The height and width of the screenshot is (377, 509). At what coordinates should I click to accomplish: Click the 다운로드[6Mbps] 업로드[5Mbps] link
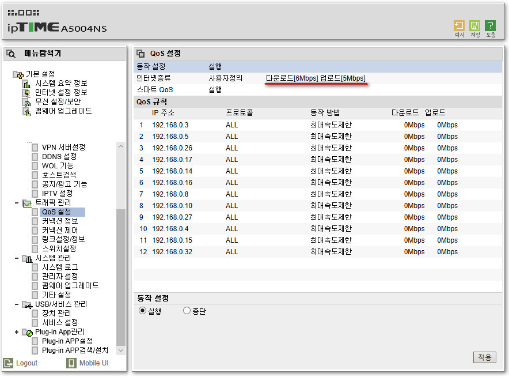point(316,78)
